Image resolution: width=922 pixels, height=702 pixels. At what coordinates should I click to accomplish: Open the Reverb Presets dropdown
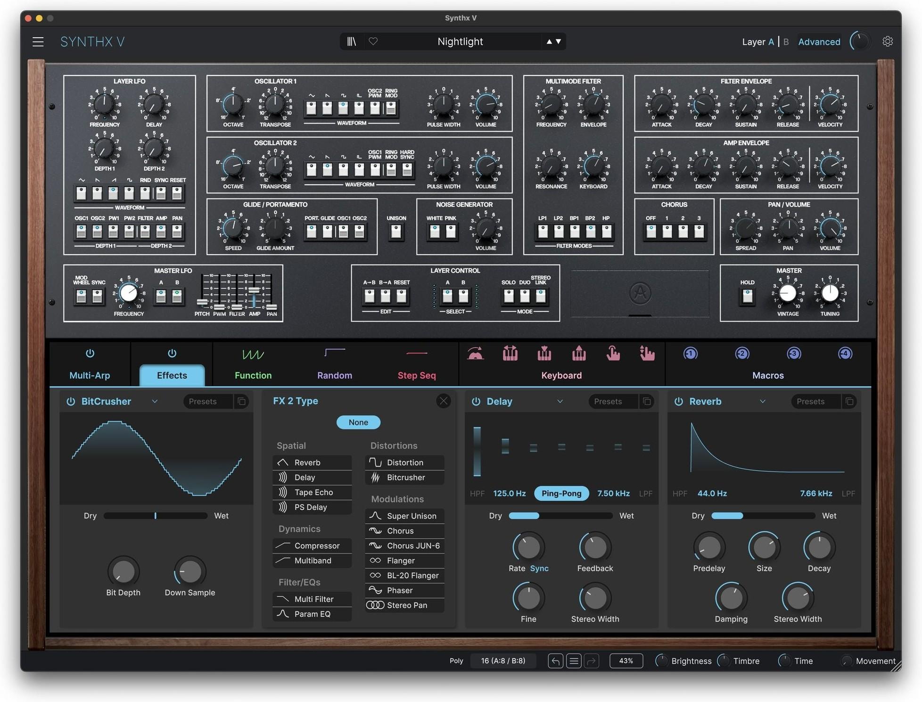click(816, 401)
